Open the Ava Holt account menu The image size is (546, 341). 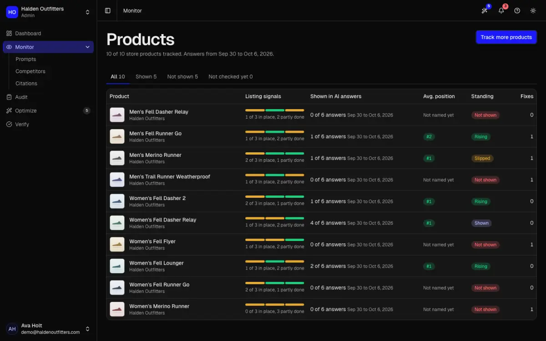(x=48, y=329)
